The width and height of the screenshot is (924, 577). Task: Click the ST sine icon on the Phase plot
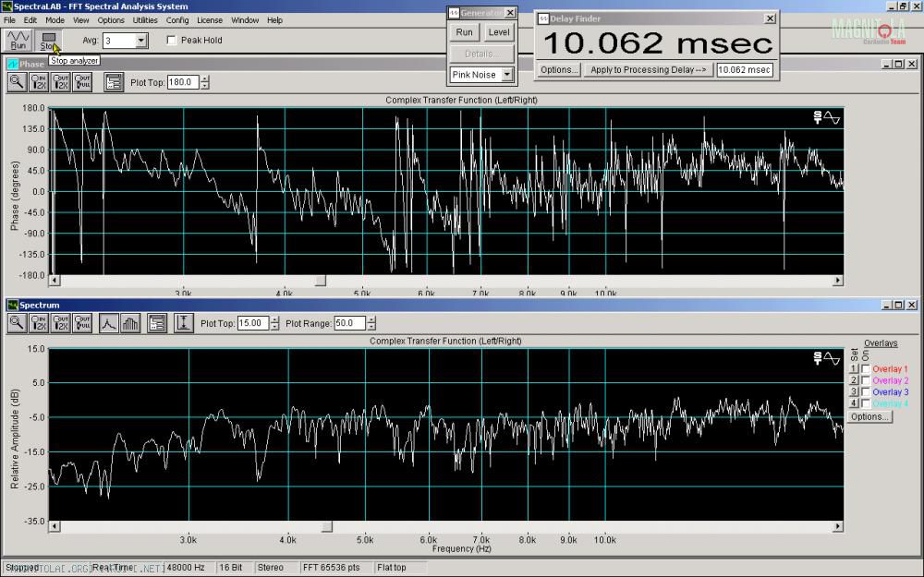click(827, 118)
